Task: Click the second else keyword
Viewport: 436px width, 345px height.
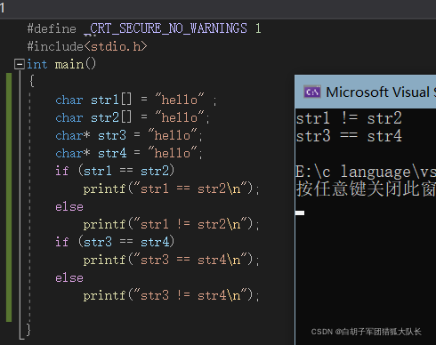Action: [x=69, y=277]
